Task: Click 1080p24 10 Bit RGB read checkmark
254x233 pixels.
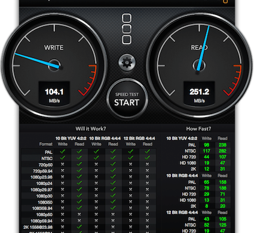Action: (113, 183)
